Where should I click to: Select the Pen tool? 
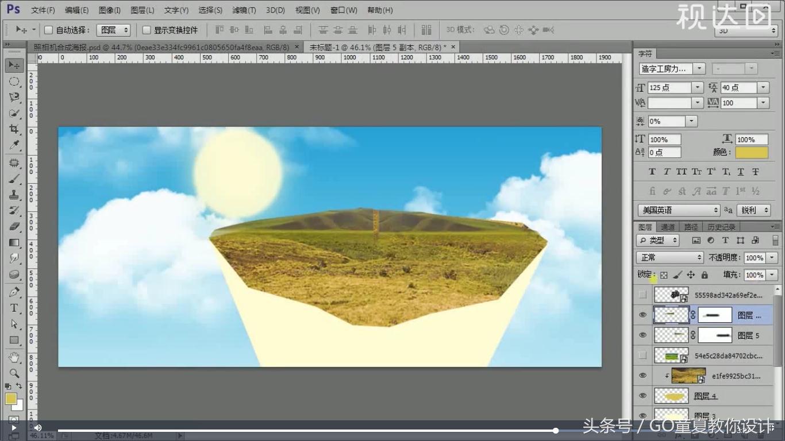[13, 291]
